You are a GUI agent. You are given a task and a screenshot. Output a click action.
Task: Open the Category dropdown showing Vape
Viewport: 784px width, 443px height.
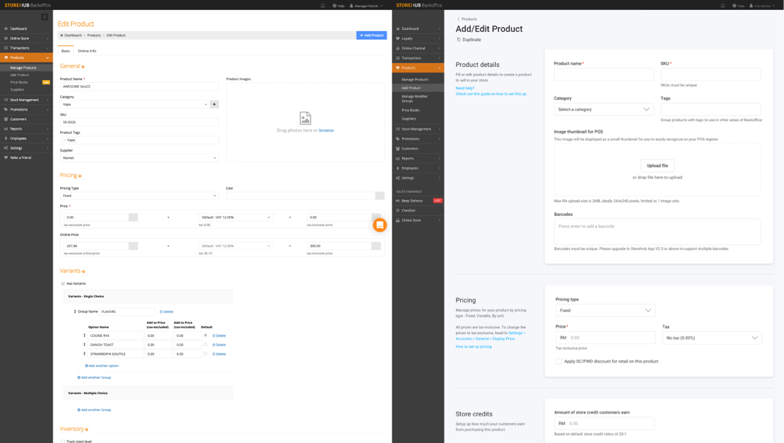[134, 105]
